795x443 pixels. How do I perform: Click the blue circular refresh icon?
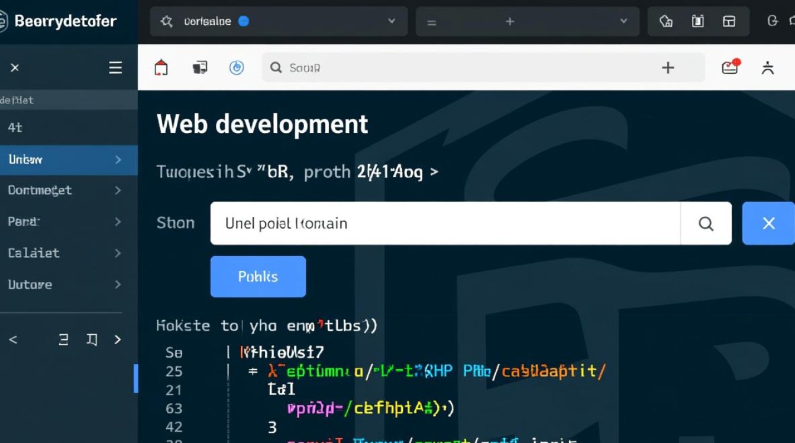coord(237,68)
